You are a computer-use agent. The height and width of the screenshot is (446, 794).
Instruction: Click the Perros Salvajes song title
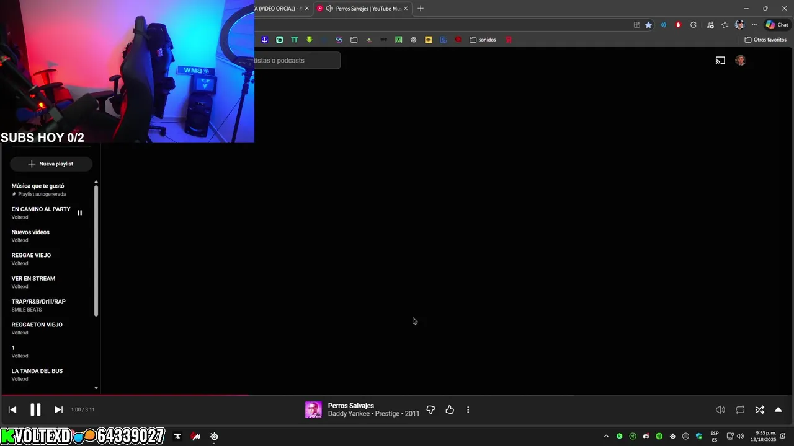351,406
